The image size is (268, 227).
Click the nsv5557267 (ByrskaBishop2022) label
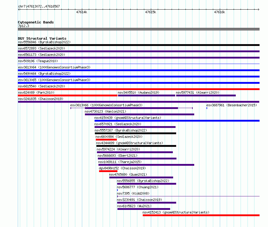pos(121,130)
